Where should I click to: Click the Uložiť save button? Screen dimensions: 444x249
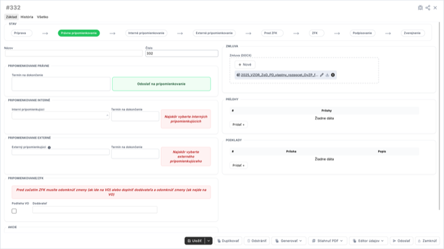tap(195, 241)
